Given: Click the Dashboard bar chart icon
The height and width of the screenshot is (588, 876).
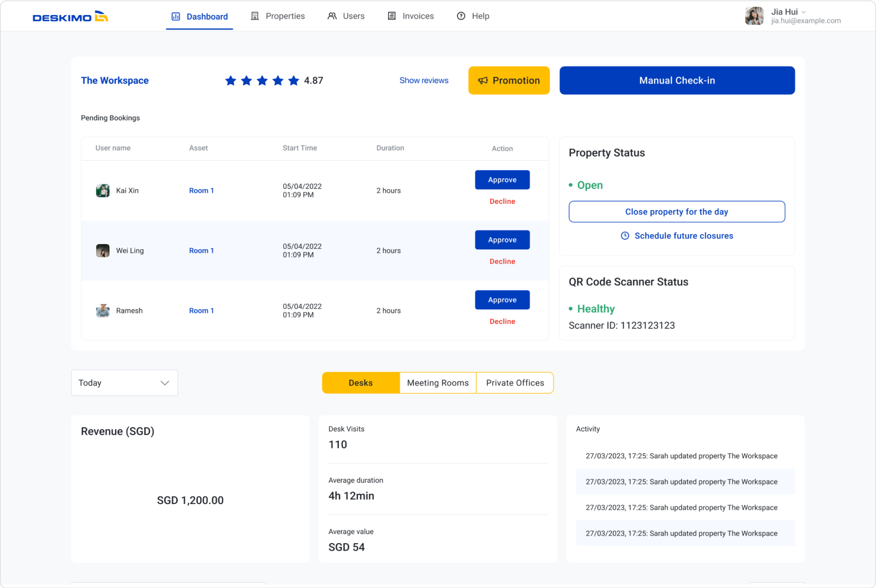Looking at the screenshot, I should 175,16.
